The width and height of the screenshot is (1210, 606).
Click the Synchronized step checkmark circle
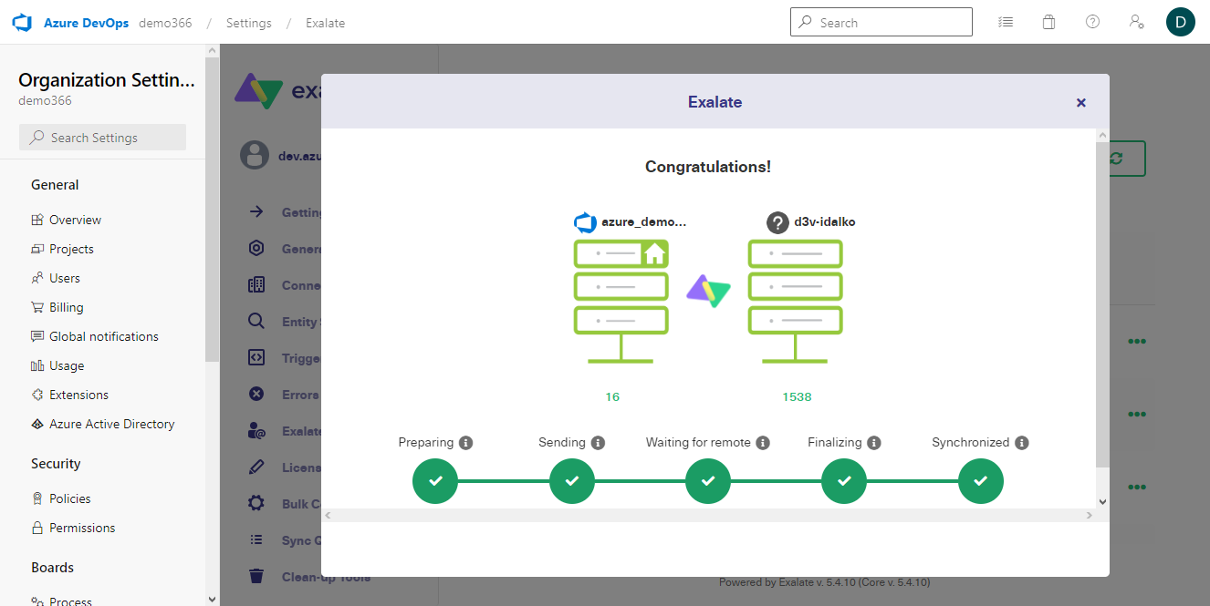pyautogui.click(x=981, y=480)
